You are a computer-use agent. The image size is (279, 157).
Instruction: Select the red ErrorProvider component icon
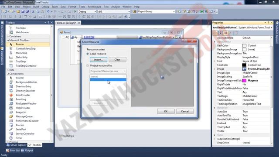coord(11,95)
